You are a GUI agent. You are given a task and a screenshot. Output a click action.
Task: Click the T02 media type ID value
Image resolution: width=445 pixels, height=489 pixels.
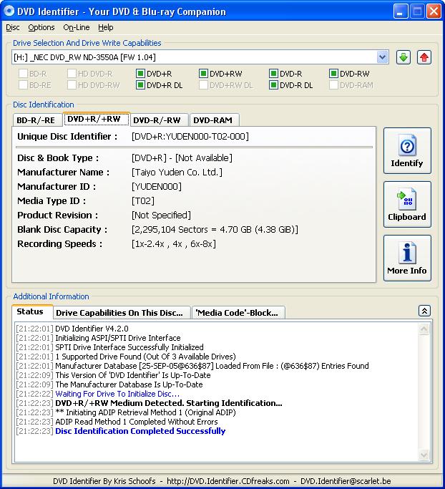143,201
